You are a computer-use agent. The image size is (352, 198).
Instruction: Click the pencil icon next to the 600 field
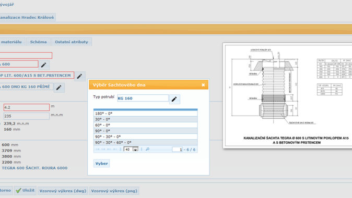click(44, 65)
